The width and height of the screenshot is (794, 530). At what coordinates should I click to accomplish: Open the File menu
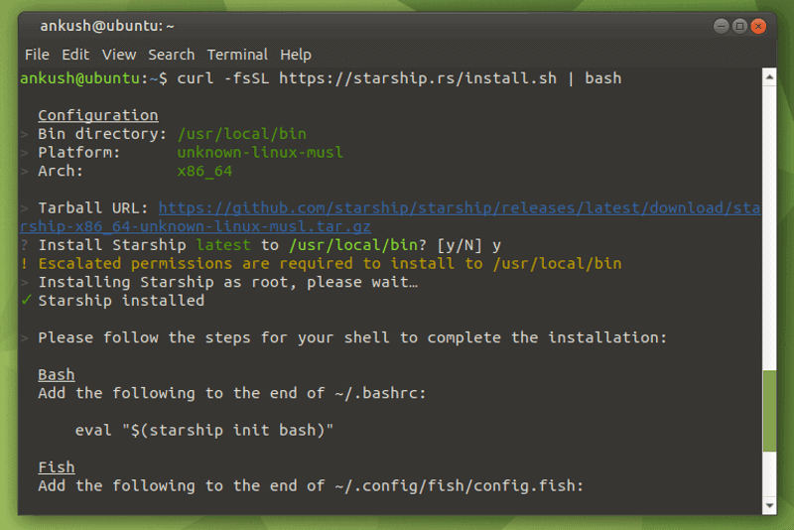coord(37,55)
